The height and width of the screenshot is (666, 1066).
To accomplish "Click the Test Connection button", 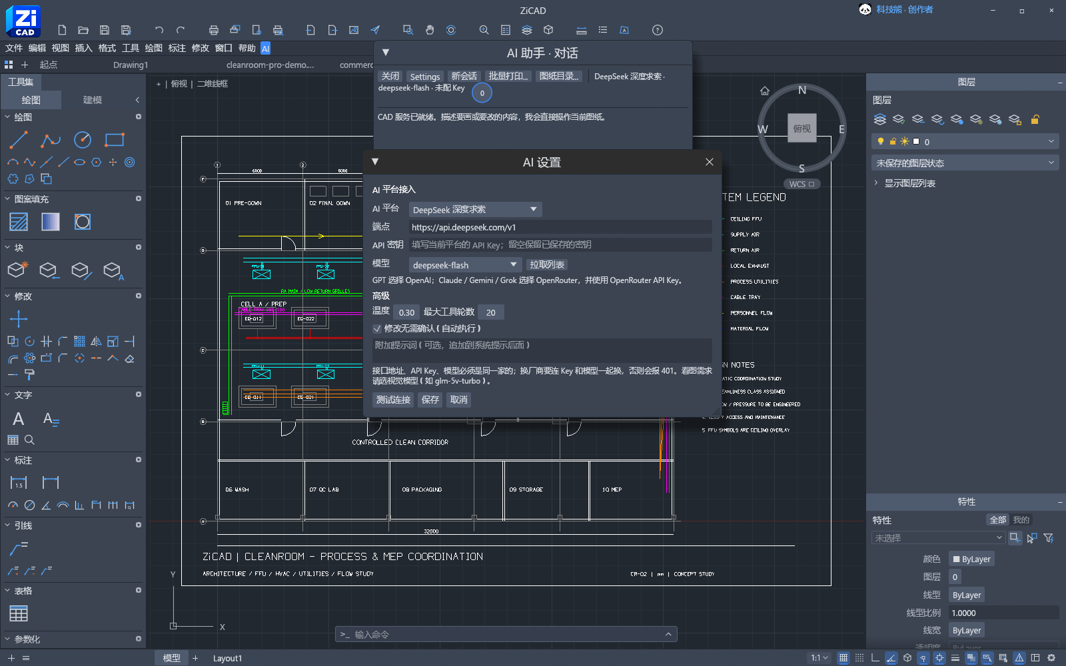I will point(393,400).
